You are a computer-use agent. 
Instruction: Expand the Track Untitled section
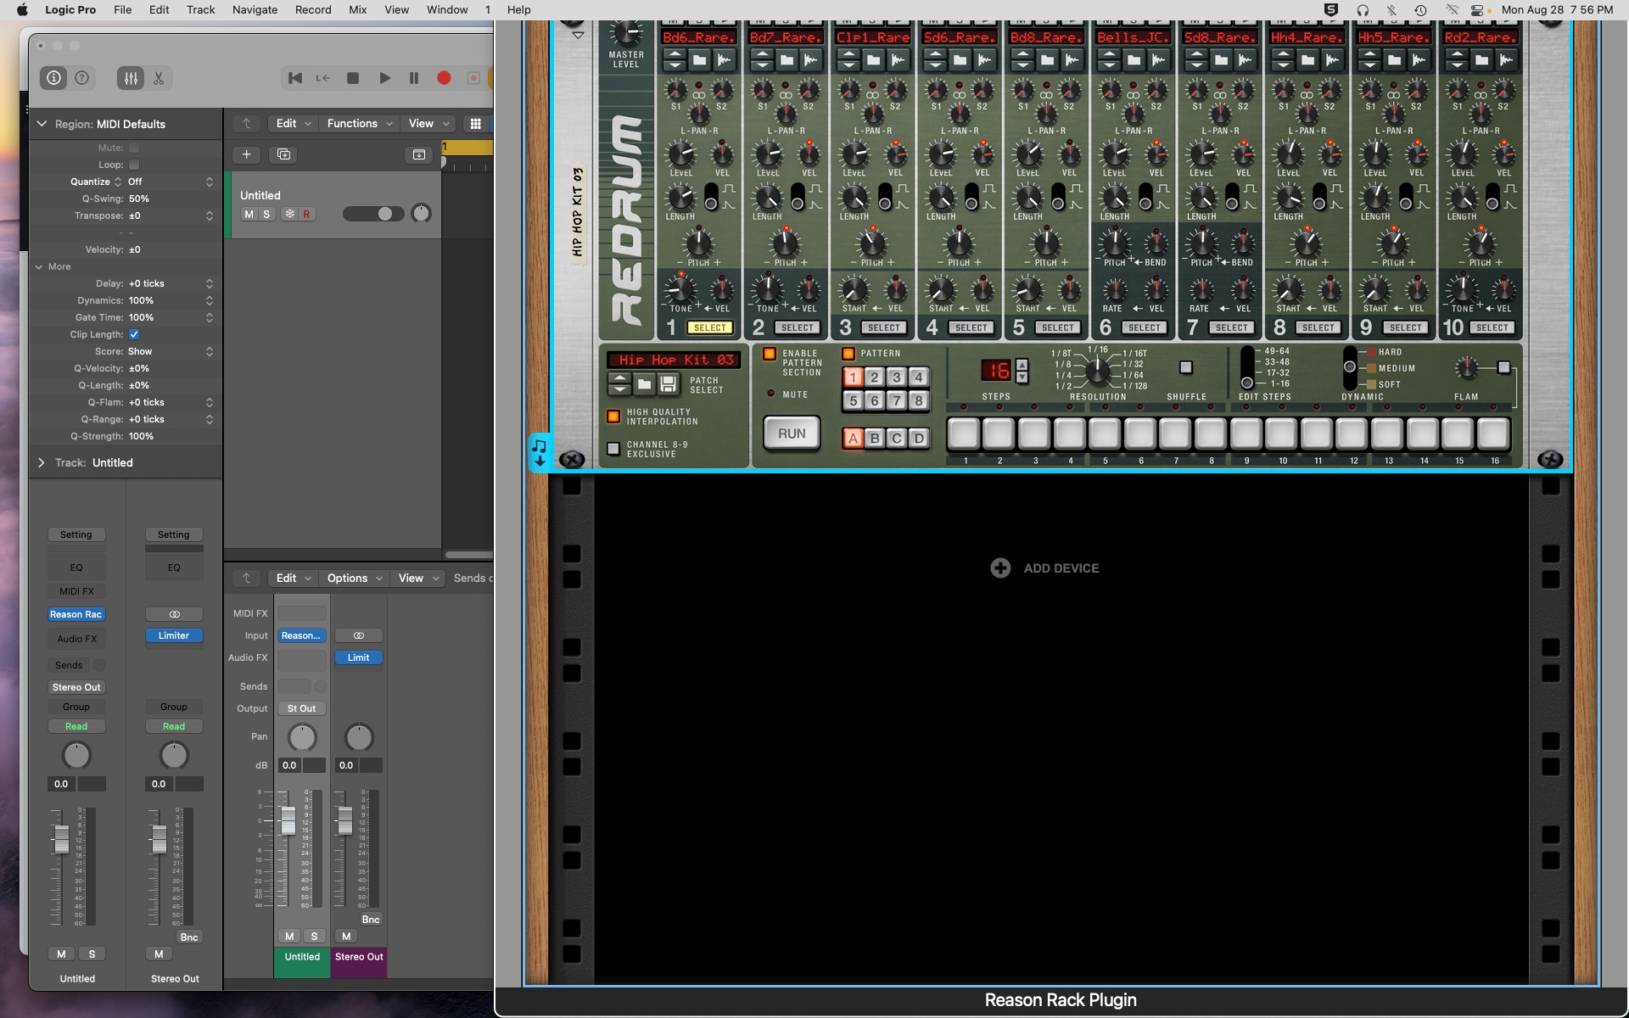point(42,462)
